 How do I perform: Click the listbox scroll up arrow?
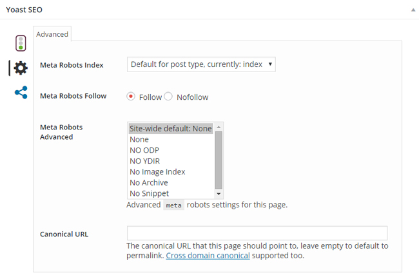point(219,127)
